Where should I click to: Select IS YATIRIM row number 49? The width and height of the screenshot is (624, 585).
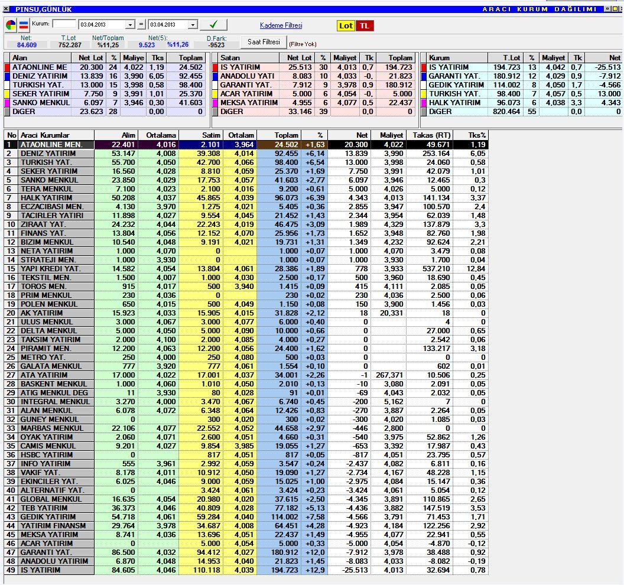(56, 570)
